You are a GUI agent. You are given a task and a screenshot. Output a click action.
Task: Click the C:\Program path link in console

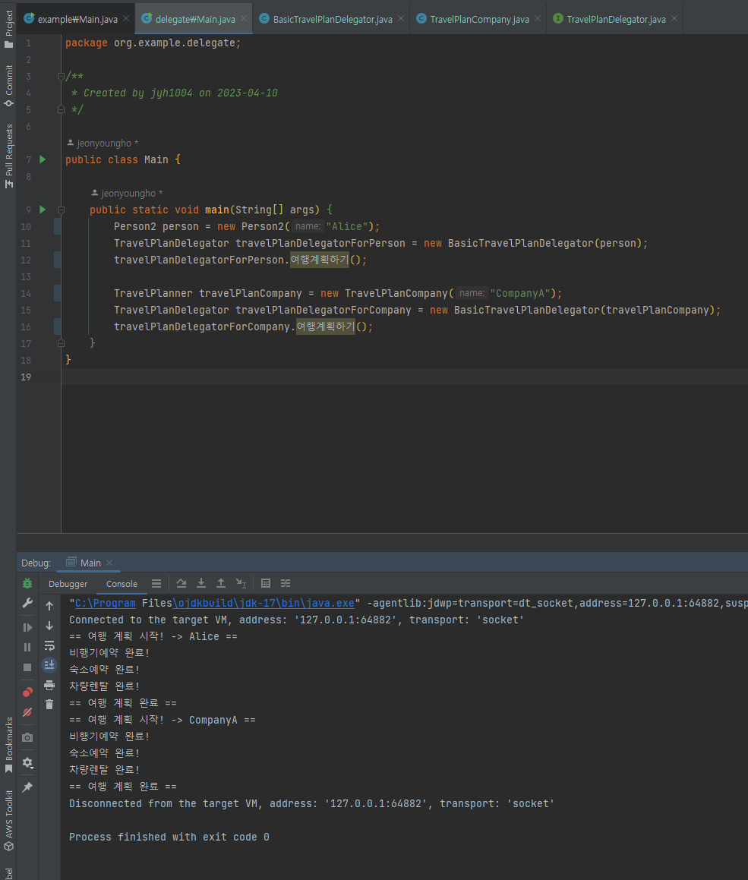(x=106, y=603)
